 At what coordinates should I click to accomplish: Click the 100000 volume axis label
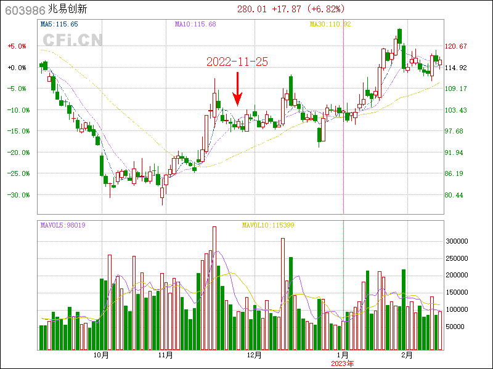pyautogui.click(x=457, y=310)
